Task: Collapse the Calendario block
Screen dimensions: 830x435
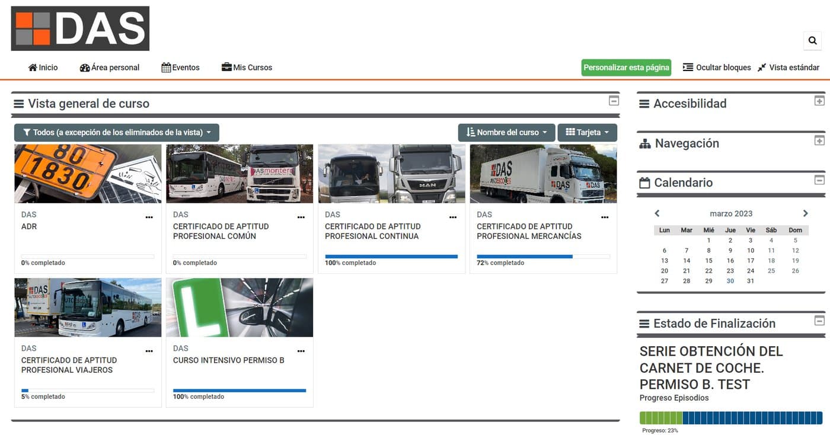Action: pos(819,180)
